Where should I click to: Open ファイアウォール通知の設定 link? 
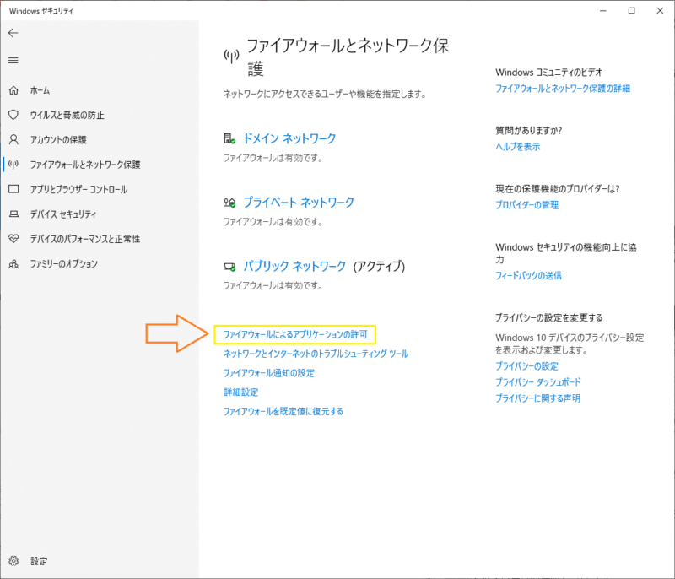269,373
